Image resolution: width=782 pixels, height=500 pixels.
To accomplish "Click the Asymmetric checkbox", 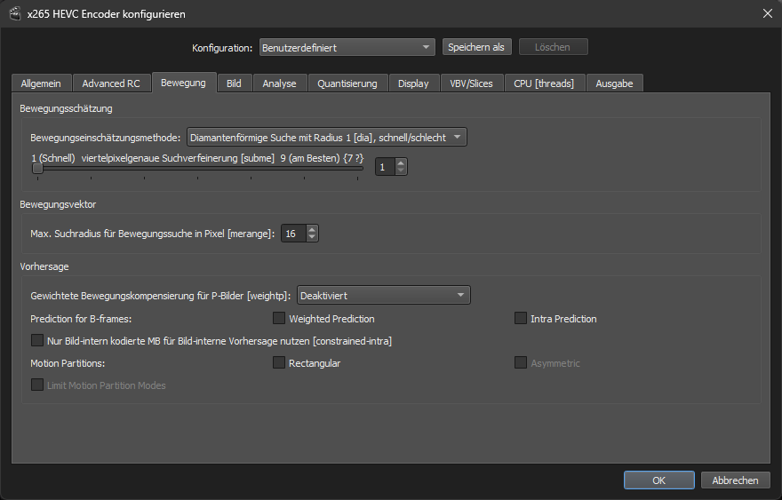I will point(520,362).
